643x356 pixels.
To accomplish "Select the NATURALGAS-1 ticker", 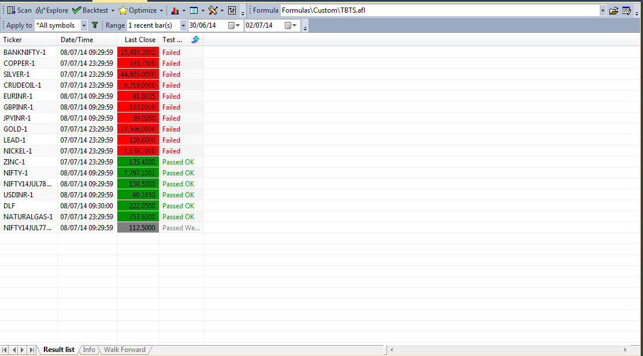I will (x=28, y=217).
